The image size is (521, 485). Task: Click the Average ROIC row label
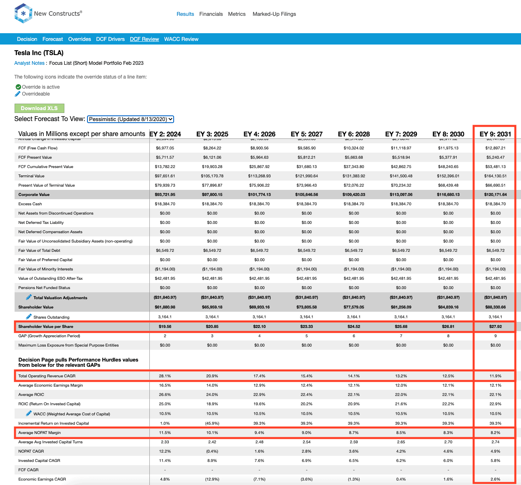(x=31, y=395)
